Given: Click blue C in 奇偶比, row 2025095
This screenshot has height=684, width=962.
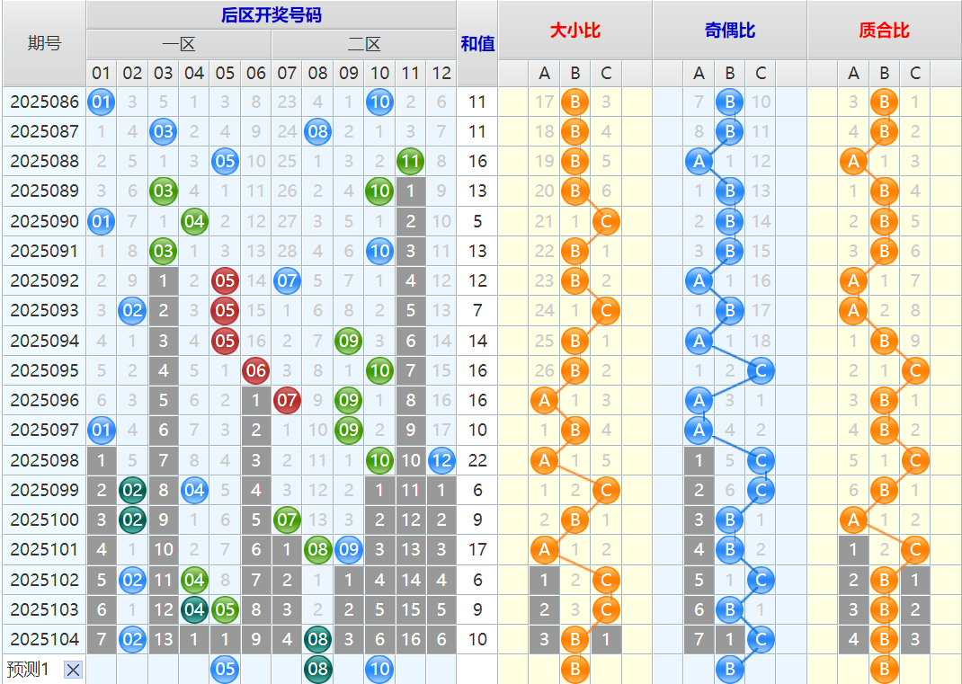Looking at the screenshot, I should click(x=761, y=370).
